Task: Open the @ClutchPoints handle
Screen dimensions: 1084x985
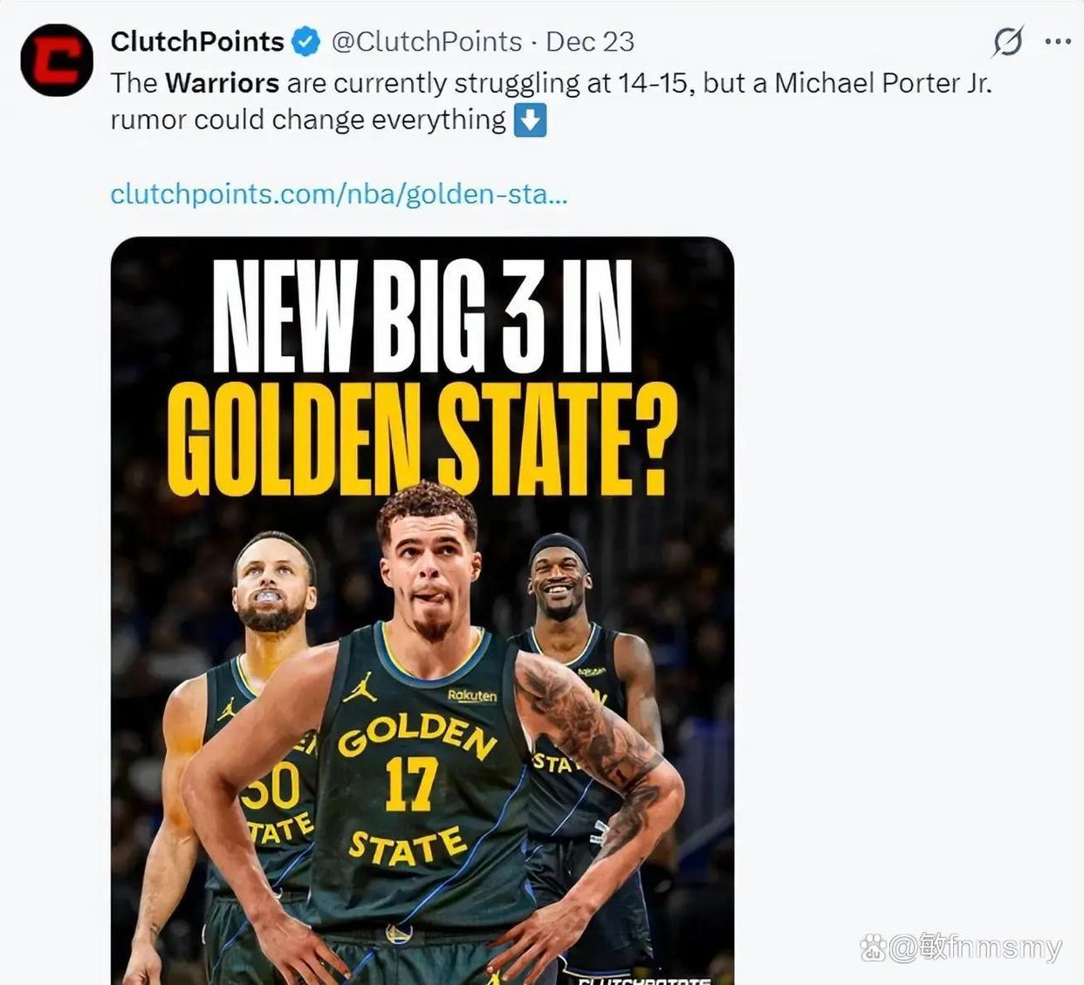Action: pyautogui.click(x=427, y=41)
